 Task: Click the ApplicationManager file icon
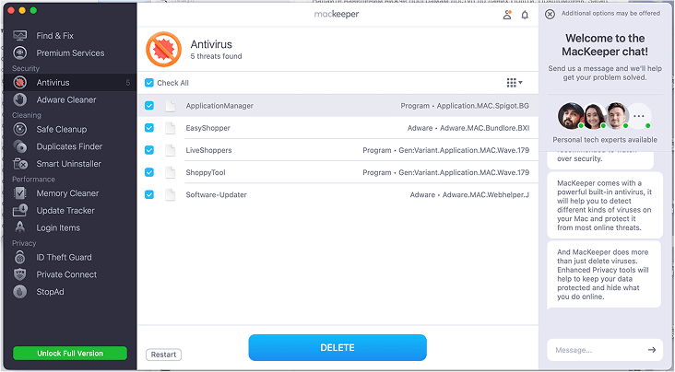pyautogui.click(x=171, y=106)
